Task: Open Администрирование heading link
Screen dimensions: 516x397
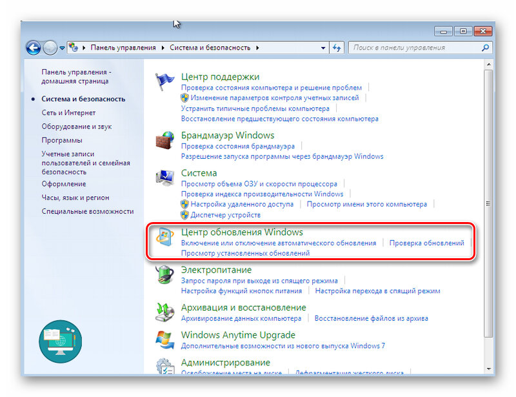Action: pyautogui.click(x=225, y=363)
